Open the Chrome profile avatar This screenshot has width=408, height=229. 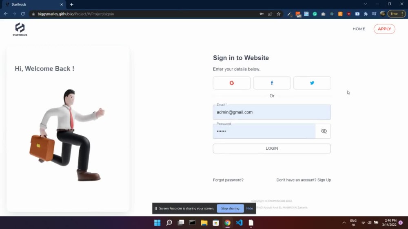(x=382, y=14)
